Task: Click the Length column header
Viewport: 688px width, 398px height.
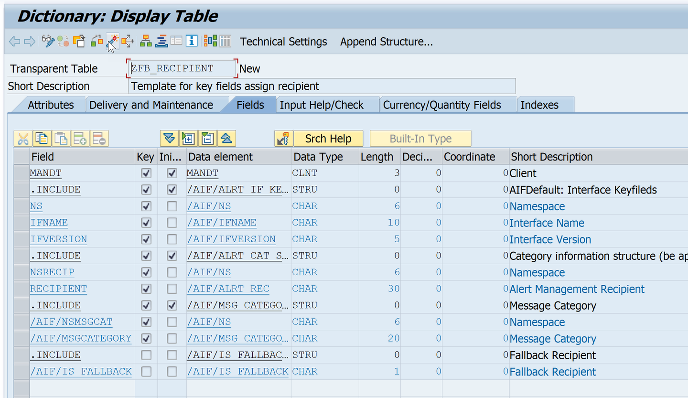Action: 379,157
